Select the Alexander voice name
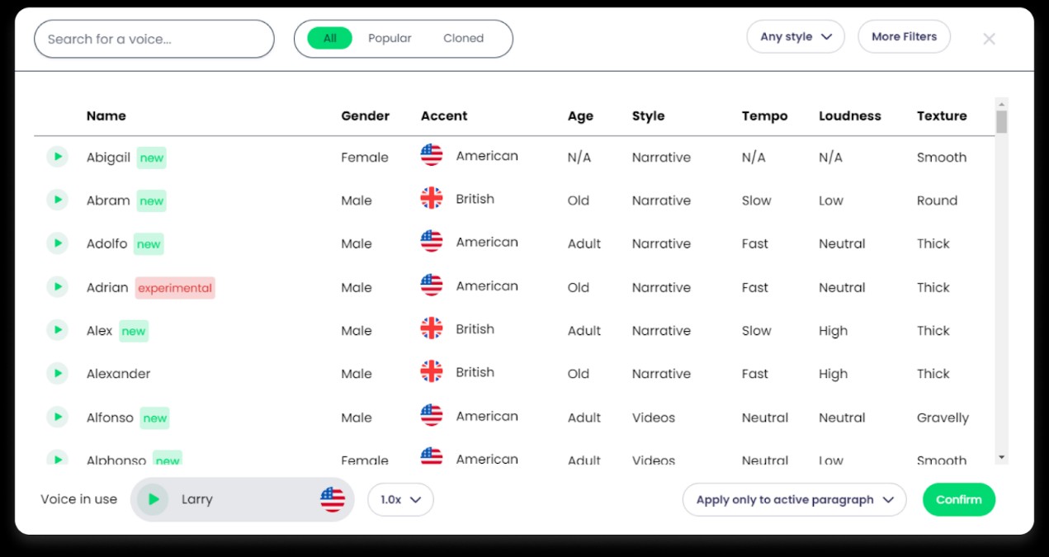 118,374
